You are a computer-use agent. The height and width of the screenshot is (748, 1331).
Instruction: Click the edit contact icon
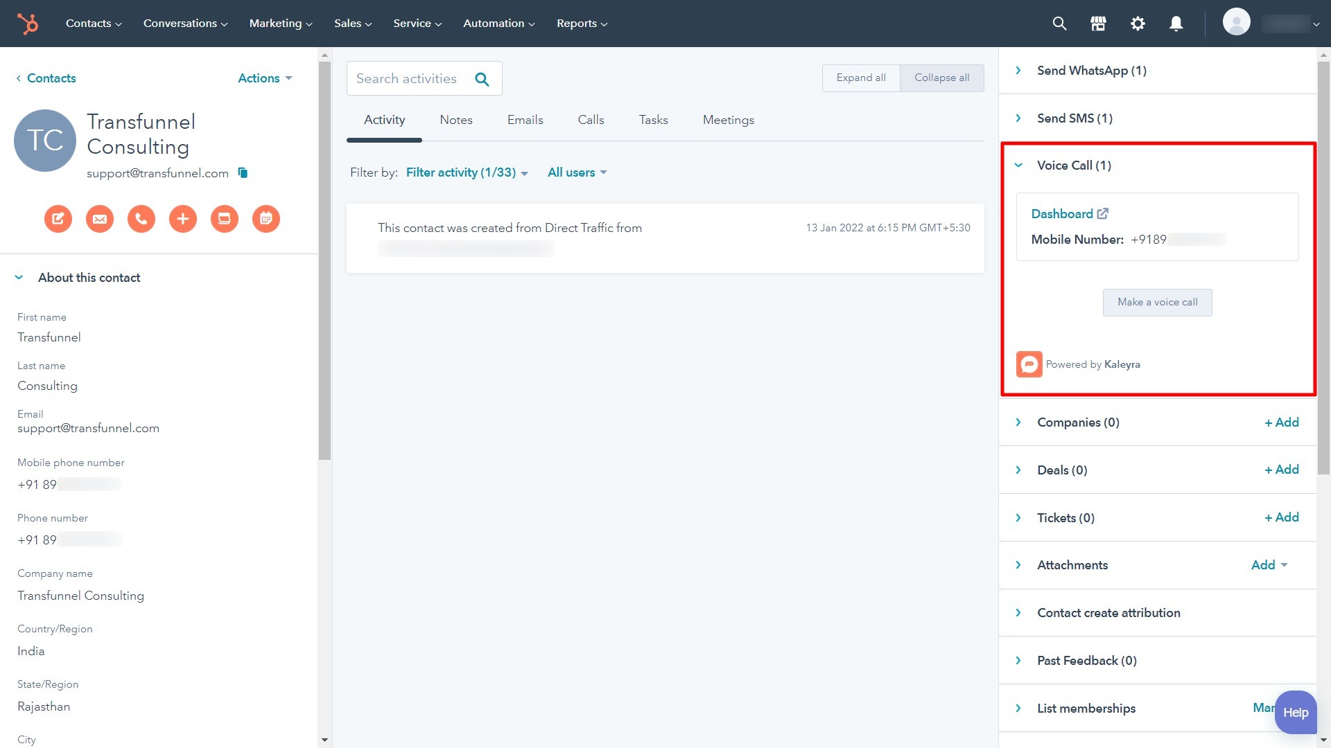58,218
